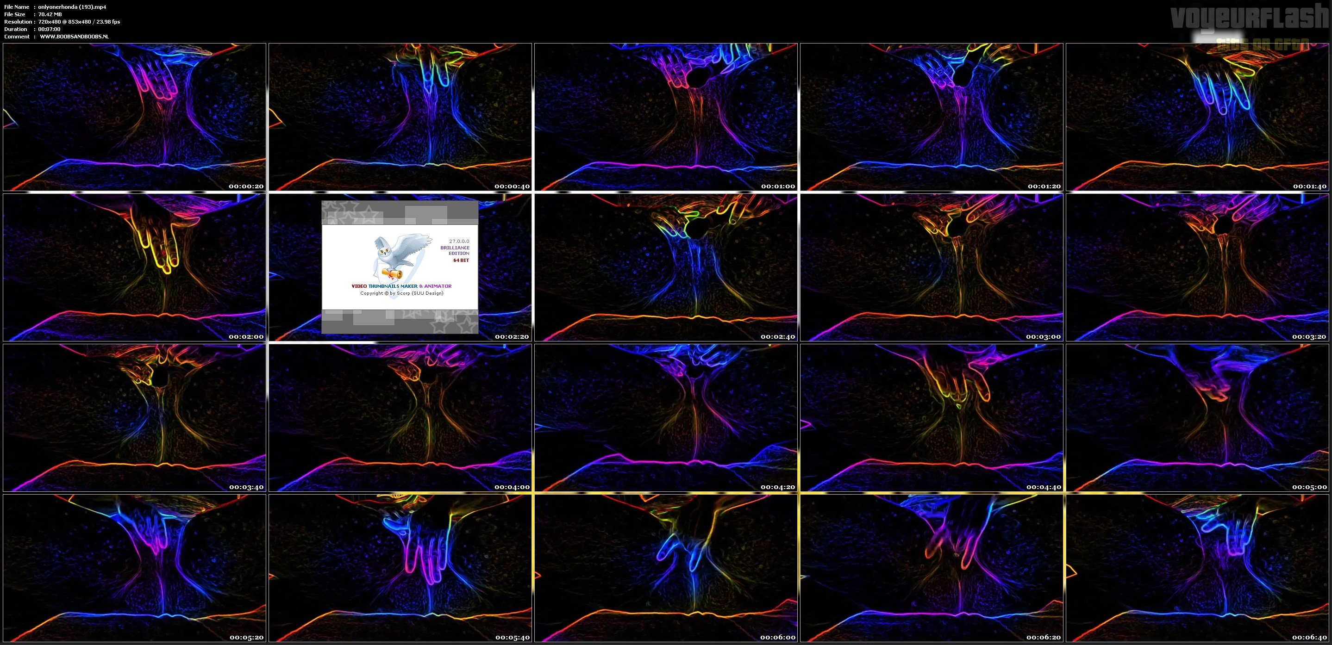The height and width of the screenshot is (645, 1332).
Task: Open the frame stamped 00:04:20
Action: point(665,418)
